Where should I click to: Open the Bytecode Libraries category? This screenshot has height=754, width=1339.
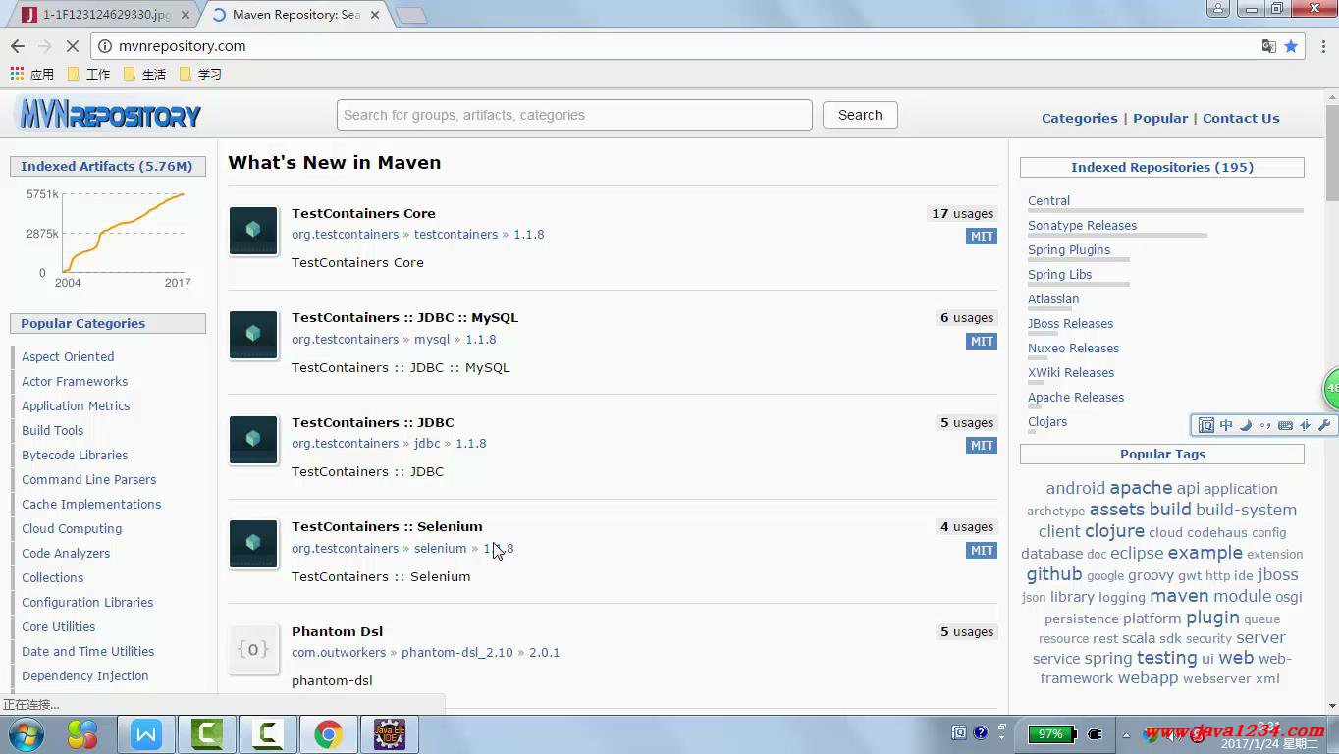click(x=75, y=455)
